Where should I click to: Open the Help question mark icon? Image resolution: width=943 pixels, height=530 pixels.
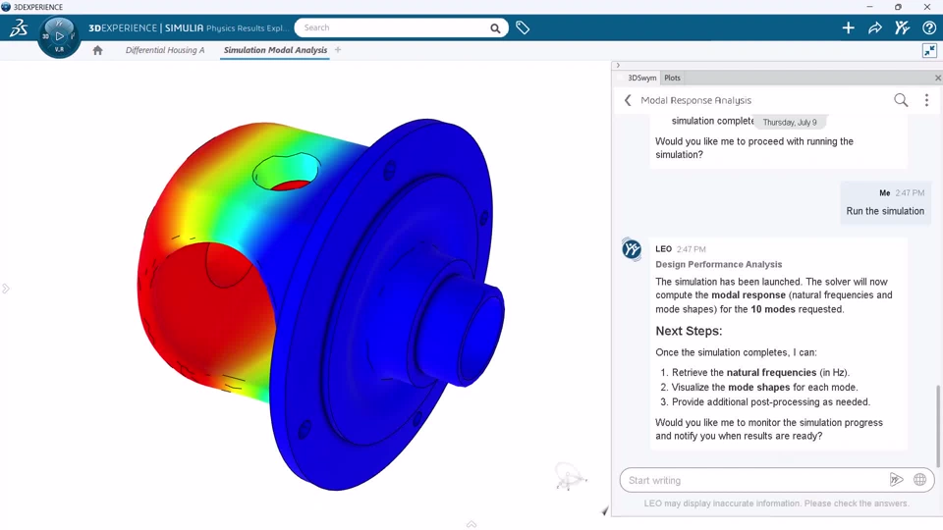pyautogui.click(x=929, y=27)
